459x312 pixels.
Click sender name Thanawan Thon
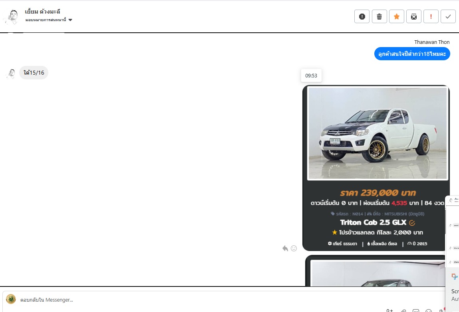(432, 42)
